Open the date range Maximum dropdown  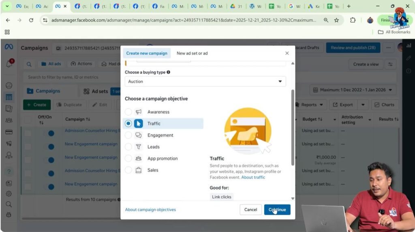(x=353, y=90)
